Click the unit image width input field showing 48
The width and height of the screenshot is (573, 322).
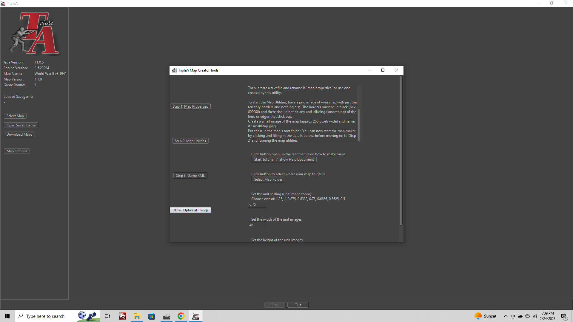257,225
